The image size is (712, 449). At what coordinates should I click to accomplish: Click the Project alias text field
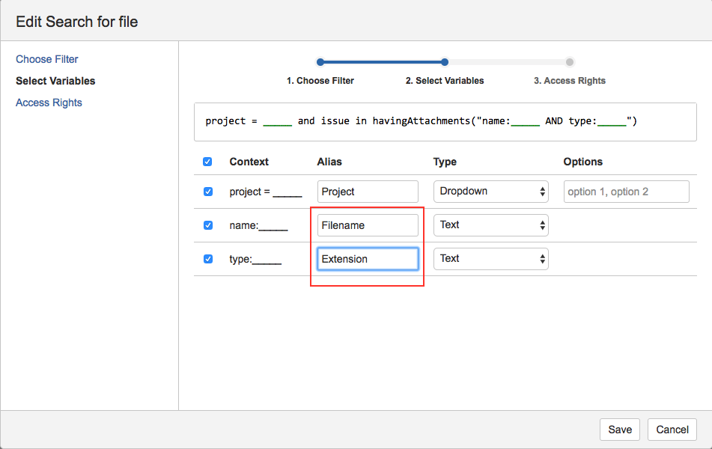[368, 192]
